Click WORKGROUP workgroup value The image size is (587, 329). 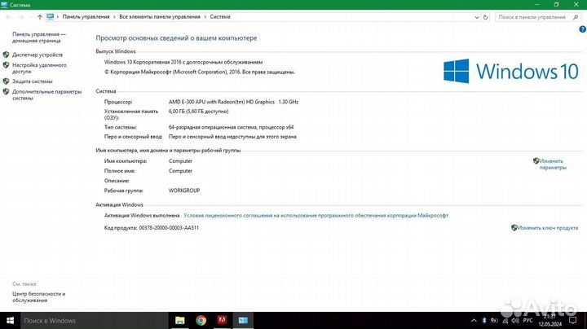[x=184, y=191]
